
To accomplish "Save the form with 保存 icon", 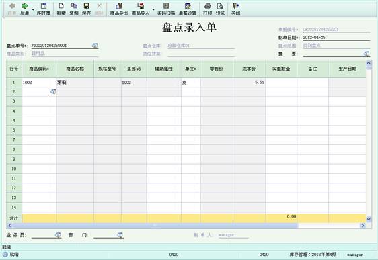I will pos(86,9).
